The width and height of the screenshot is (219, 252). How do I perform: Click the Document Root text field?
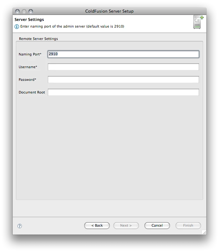click(x=123, y=92)
